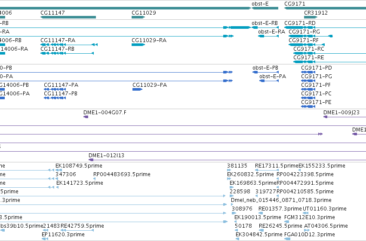
Task: Select protein CG11147-PB
Action: coord(61,94)
